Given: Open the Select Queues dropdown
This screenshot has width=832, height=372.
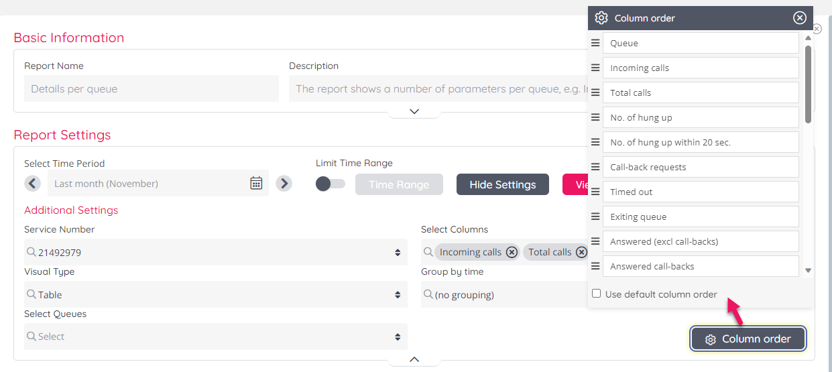Looking at the screenshot, I should click(x=215, y=336).
